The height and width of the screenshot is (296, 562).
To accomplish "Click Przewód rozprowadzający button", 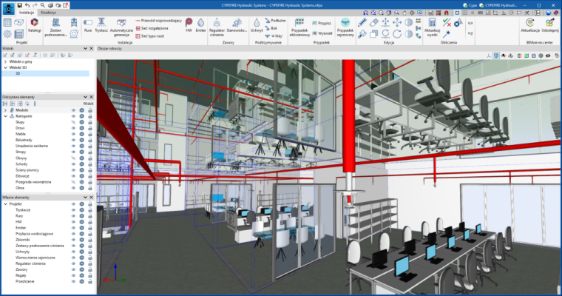I will 158,21.
